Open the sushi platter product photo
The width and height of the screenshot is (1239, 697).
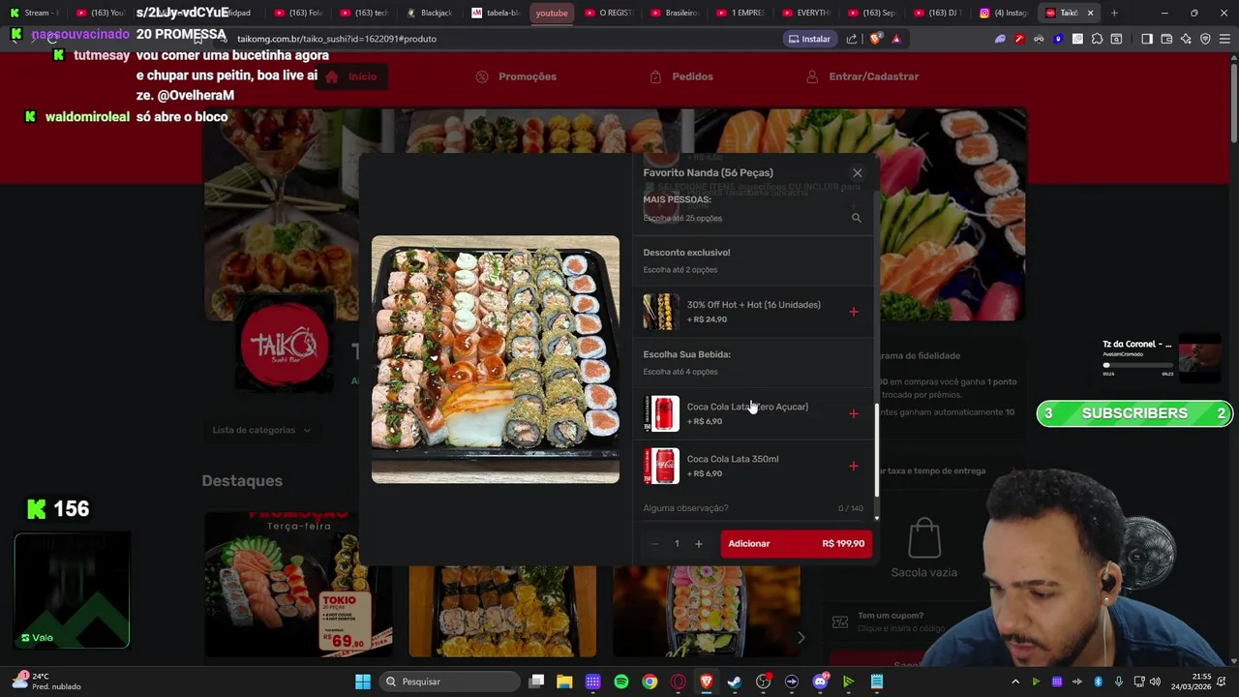[496, 359]
